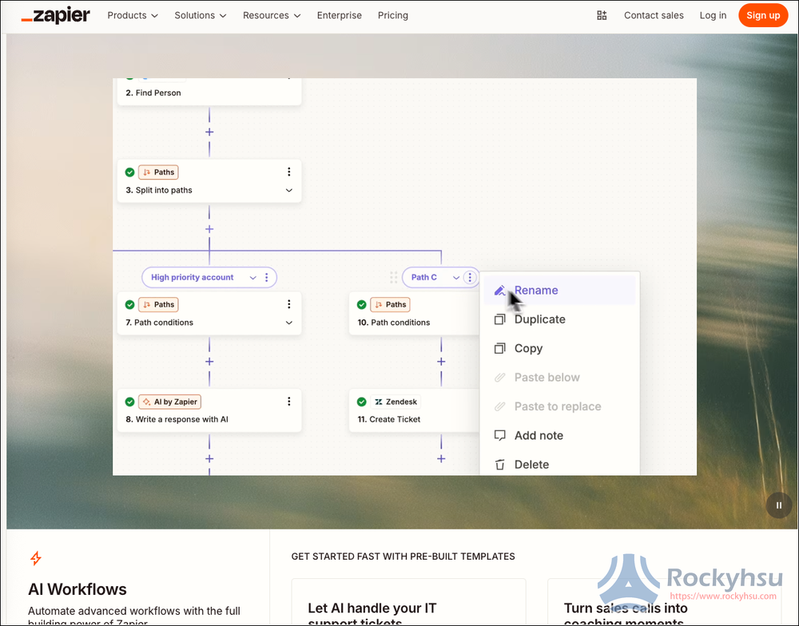Click the Paths badge on step 10
Screen dimensions: 799x626
click(391, 304)
